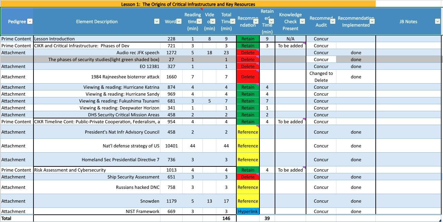Open the JB Notes filter dropdown
Viewport: 443px width, 222px height.
point(437,21)
